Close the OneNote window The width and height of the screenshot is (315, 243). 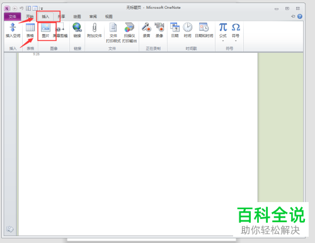298,8
